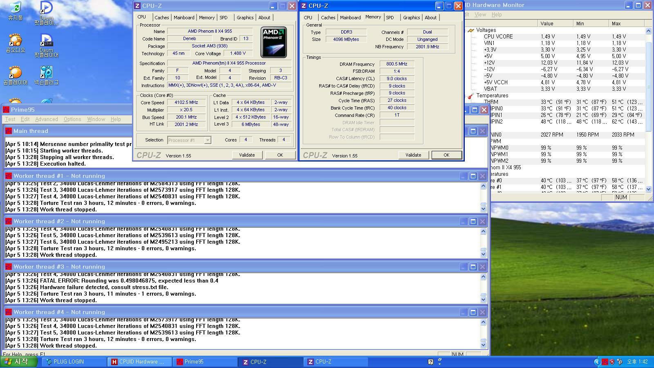The height and width of the screenshot is (368, 654).
Task: Expand hidden tray icons with the arrow
Action: 597,362
